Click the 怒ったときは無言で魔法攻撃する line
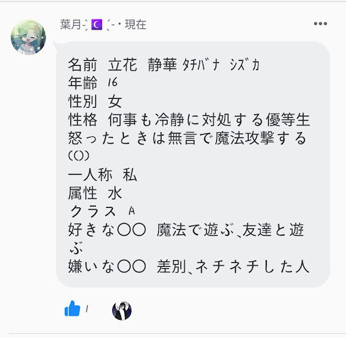The height and width of the screenshot is (338, 346). [187, 138]
